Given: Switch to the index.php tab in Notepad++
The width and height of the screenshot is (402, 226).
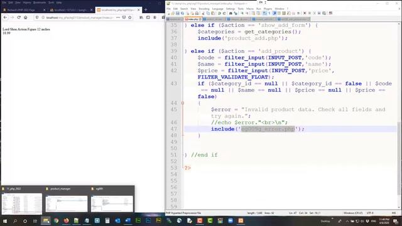Looking at the screenshot, I should 193,19.
